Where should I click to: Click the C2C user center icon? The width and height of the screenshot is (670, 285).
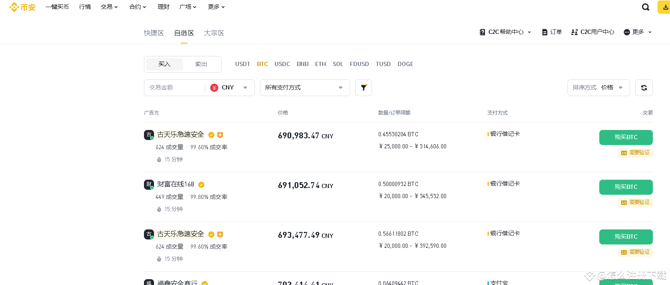click(x=574, y=32)
